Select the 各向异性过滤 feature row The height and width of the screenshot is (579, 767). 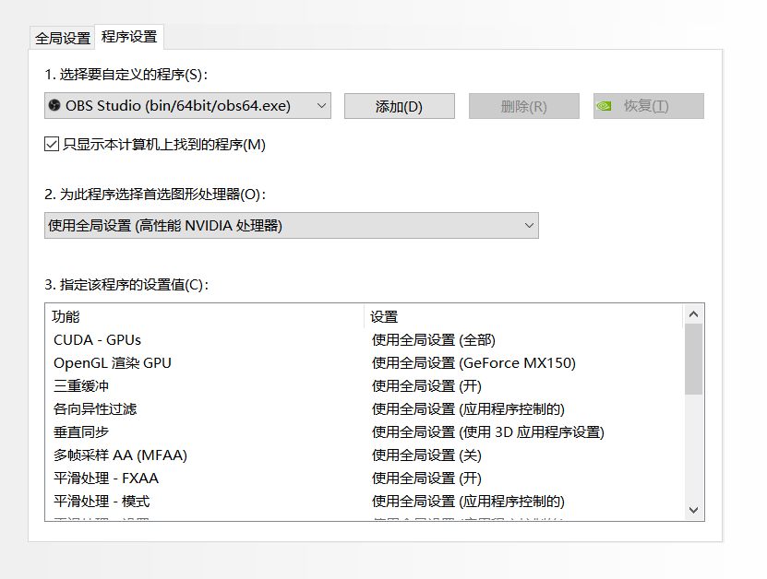[365, 409]
